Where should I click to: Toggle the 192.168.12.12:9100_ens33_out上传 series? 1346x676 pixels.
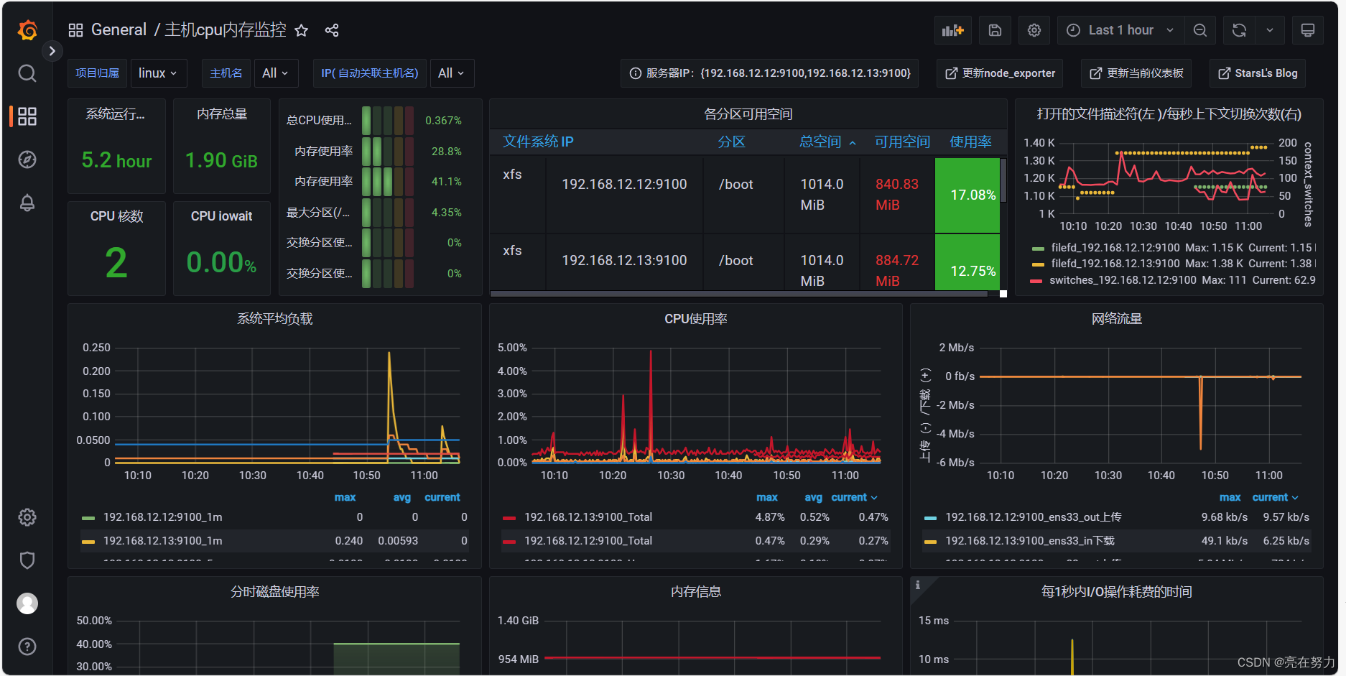(1033, 517)
